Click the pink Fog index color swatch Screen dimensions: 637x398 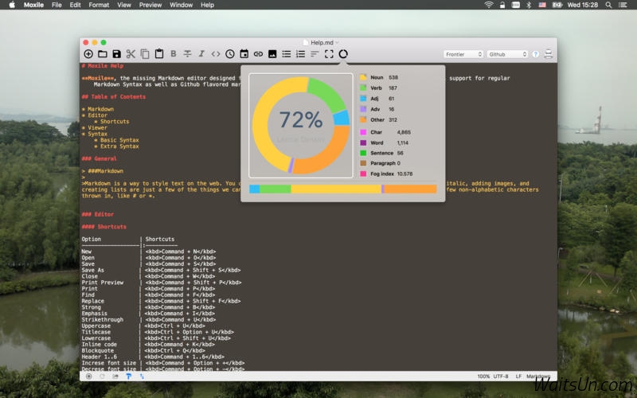(x=363, y=174)
